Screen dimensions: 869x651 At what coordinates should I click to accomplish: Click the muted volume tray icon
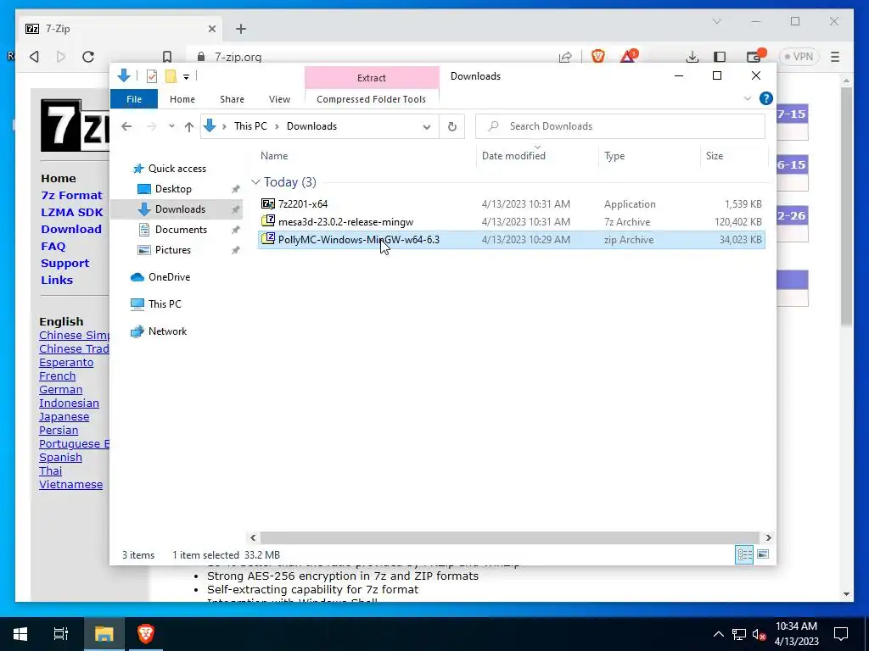[x=759, y=634]
